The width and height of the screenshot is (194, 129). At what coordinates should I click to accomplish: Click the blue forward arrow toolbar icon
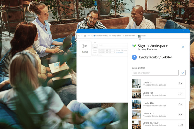(89, 36)
